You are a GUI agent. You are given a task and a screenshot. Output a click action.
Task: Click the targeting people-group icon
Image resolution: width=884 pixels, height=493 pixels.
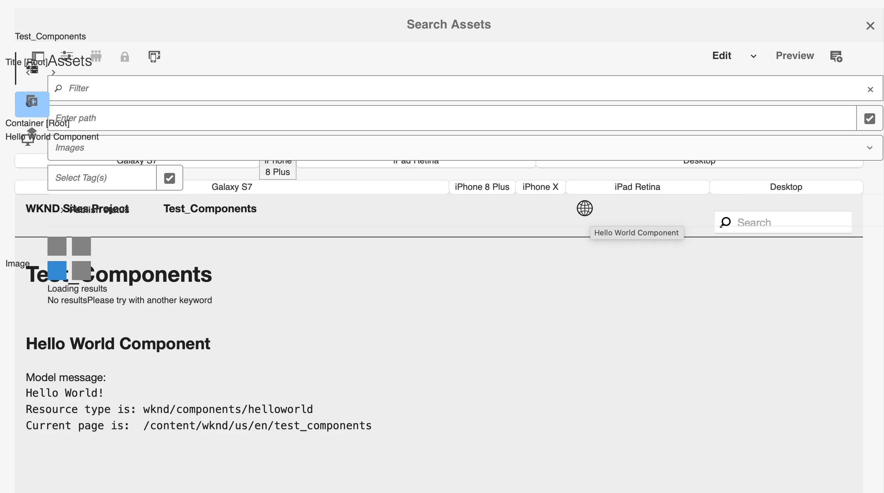point(96,56)
